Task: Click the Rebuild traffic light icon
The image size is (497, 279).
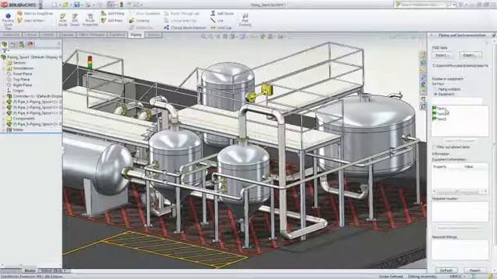Action: coord(121,5)
